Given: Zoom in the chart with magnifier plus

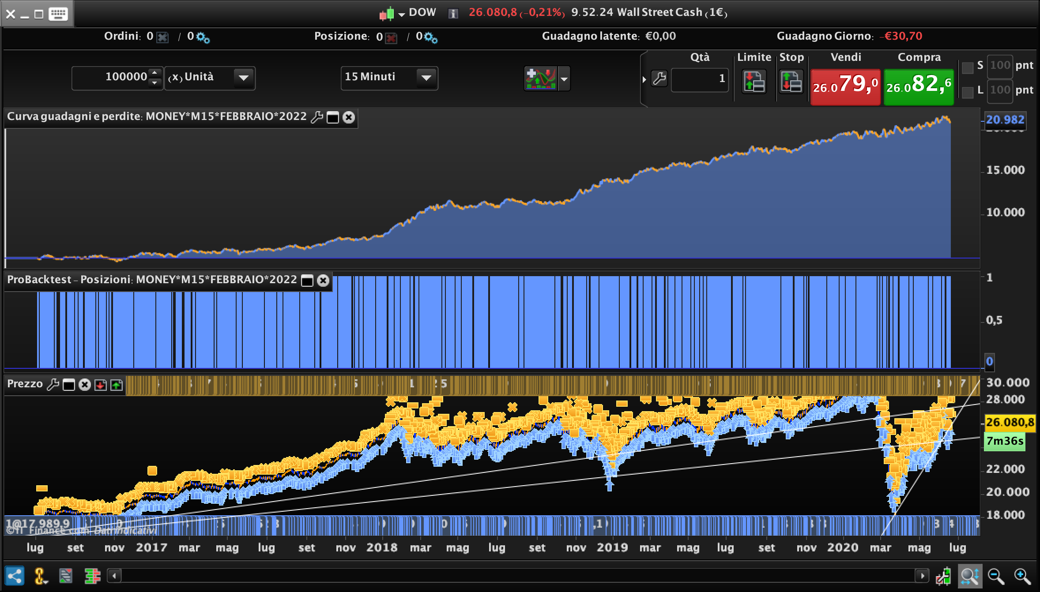Looking at the screenshot, I should coord(1022,576).
